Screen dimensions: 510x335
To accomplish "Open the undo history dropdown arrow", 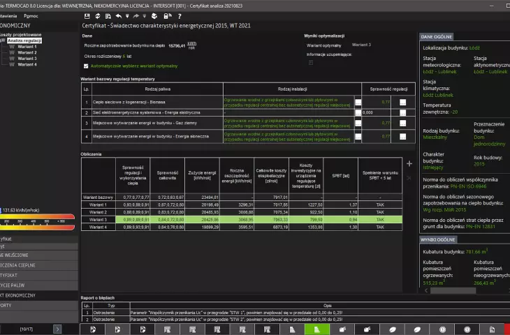I will coord(127,16).
